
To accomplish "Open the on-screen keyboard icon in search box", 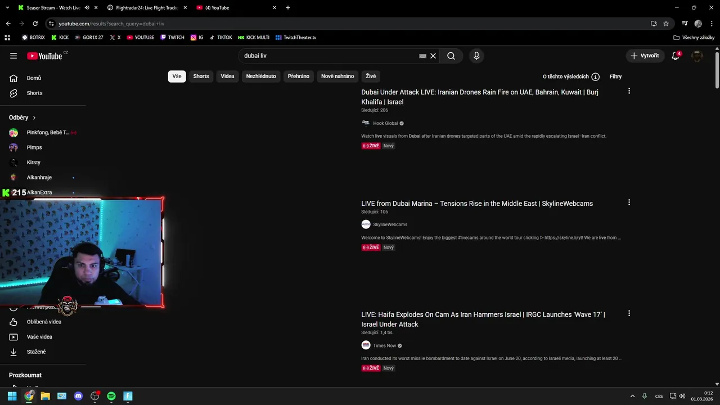I will pos(422,56).
